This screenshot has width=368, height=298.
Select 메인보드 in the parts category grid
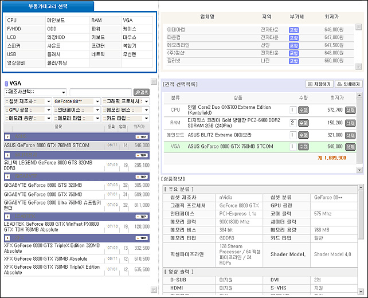click(x=56, y=21)
